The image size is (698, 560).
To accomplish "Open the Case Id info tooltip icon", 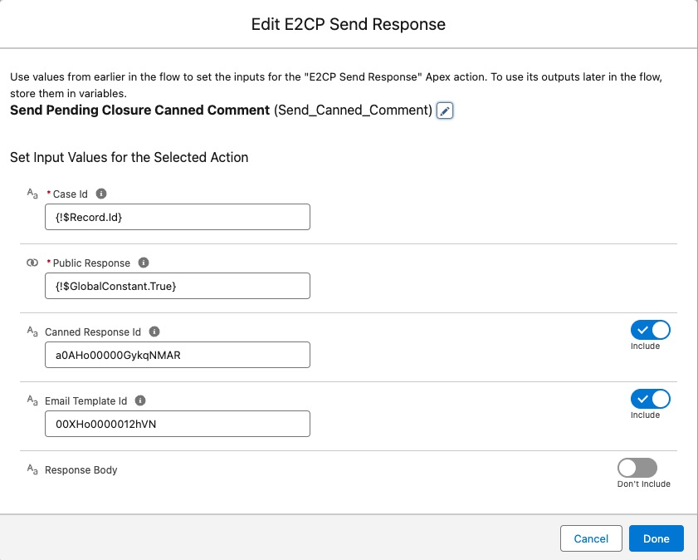I will [101, 194].
